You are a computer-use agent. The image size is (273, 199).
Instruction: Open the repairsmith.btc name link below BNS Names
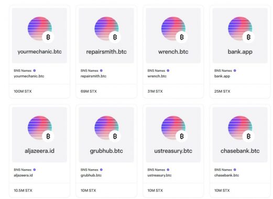pyautogui.click(x=93, y=76)
